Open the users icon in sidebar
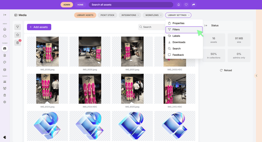The image size is (262, 142). tap(5, 88)
